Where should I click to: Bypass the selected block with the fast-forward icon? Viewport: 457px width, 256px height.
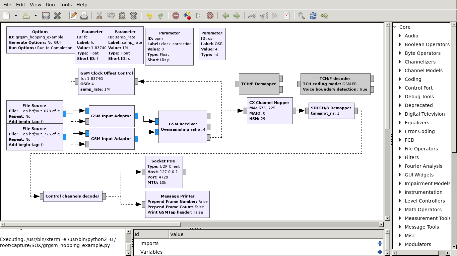[275, 15]
